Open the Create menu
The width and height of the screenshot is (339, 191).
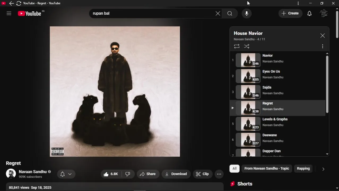click(x=290, y=13)
